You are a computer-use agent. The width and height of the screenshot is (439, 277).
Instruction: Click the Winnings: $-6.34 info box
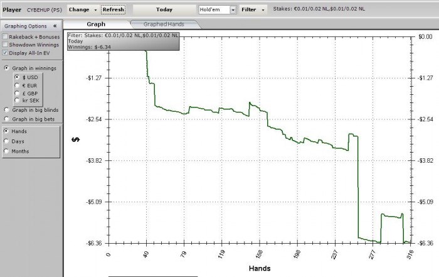coord(123,41)
